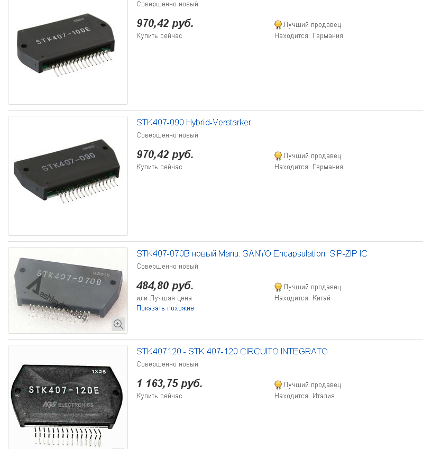
Task: Click 'Находится: Италия' location text
Action: [304, 396]
